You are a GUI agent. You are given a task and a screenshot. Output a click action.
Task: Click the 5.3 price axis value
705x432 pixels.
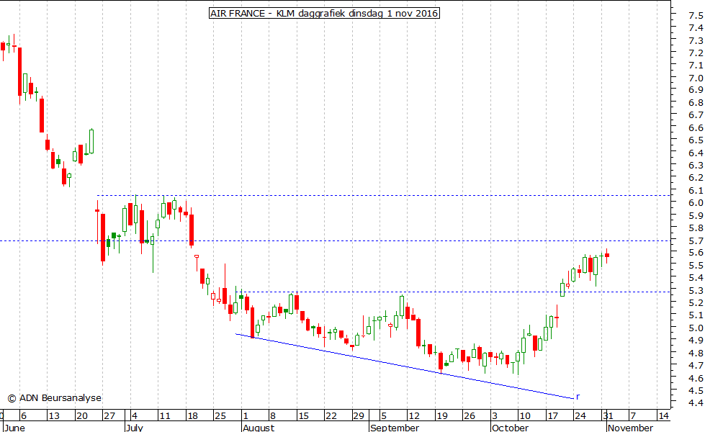pyautogui.click(x=696, y=291)
